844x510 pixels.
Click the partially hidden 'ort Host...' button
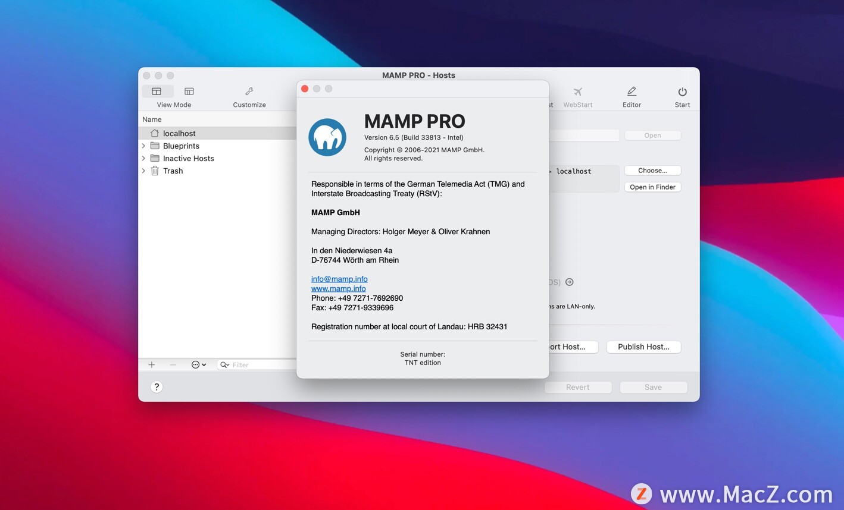(573, 347)
